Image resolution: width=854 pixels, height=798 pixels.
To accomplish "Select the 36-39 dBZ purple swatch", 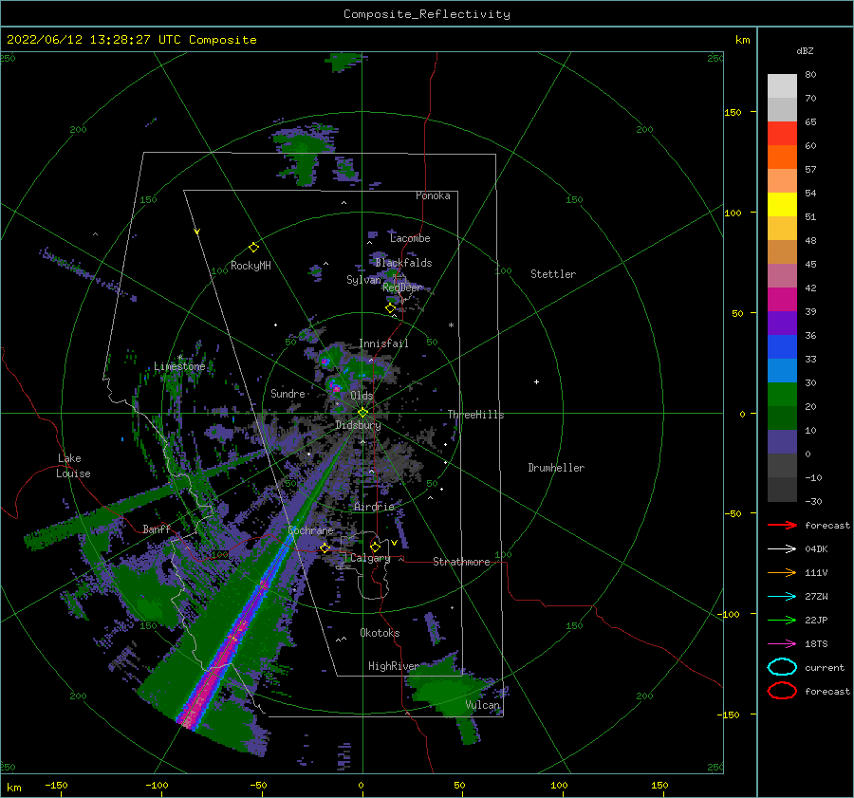I will 782,324.
